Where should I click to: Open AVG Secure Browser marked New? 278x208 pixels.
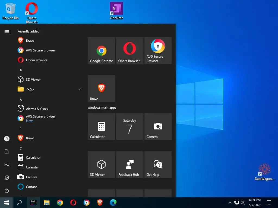point(50,118)
